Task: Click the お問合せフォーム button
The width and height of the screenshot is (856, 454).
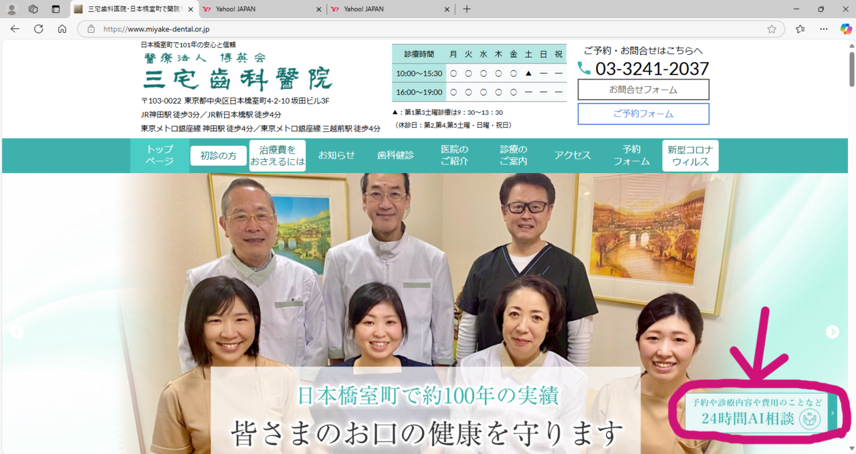Action: [x=643, y=90]
